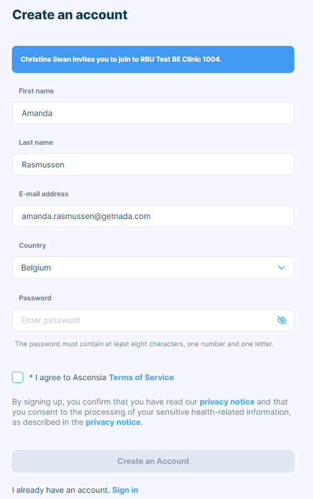Open privacy notice link after 'read our'
This screenshot has height=499, width=313.
point(227,402)
